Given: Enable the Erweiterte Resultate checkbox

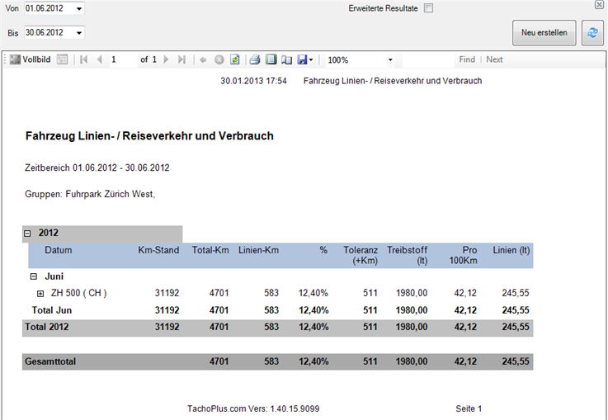Looking at the screenshot, I should point(428,8).
